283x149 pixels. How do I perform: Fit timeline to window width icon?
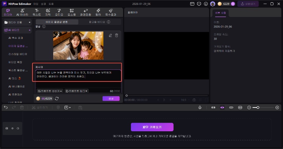[x=240, y=108]
